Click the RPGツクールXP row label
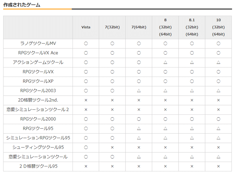235x174 pixels. tap(38, 81)
